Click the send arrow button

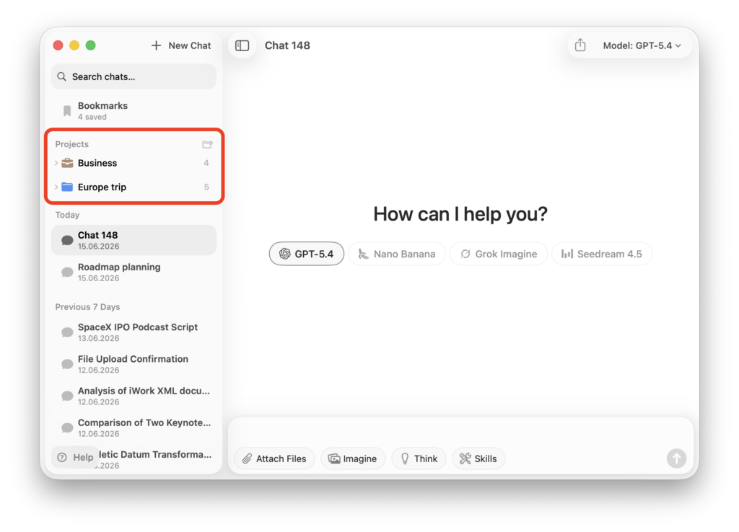click(x=676, y=458)
